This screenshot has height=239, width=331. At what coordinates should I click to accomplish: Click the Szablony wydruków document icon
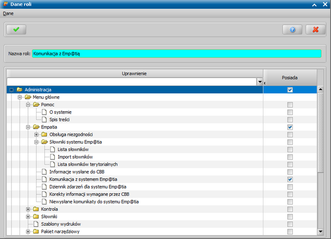[36, 224]
